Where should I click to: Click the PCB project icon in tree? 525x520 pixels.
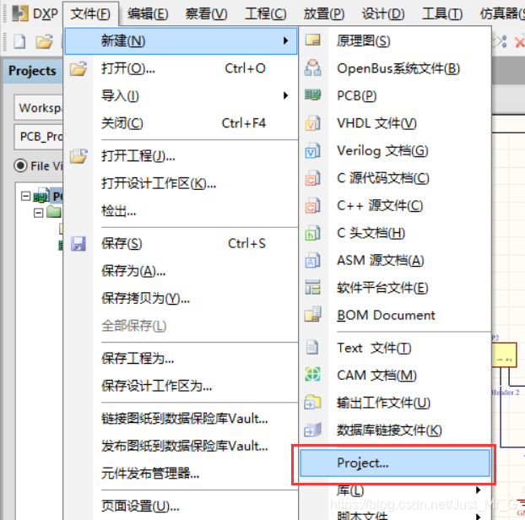pos(41,196)
